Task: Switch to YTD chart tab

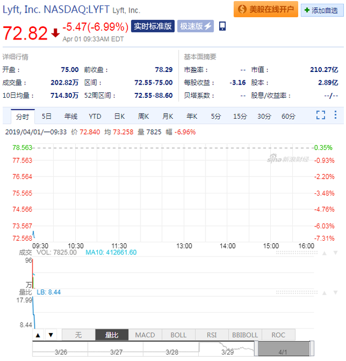Action: click(95, 116)
